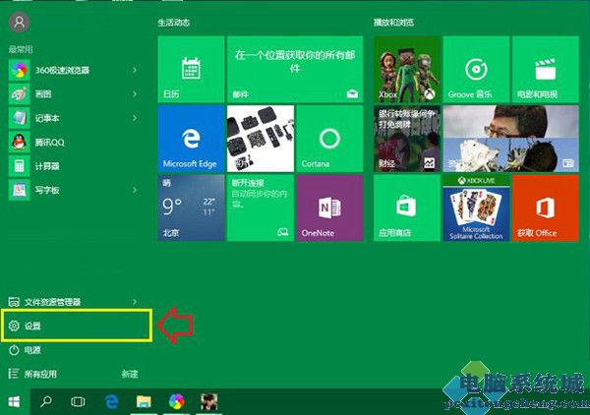Open File Explorer from taskbar
590x415 pixels.
(x=144, y=402)
